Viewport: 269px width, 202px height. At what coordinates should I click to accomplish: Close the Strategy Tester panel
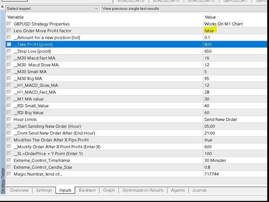(x=3, y=7)
